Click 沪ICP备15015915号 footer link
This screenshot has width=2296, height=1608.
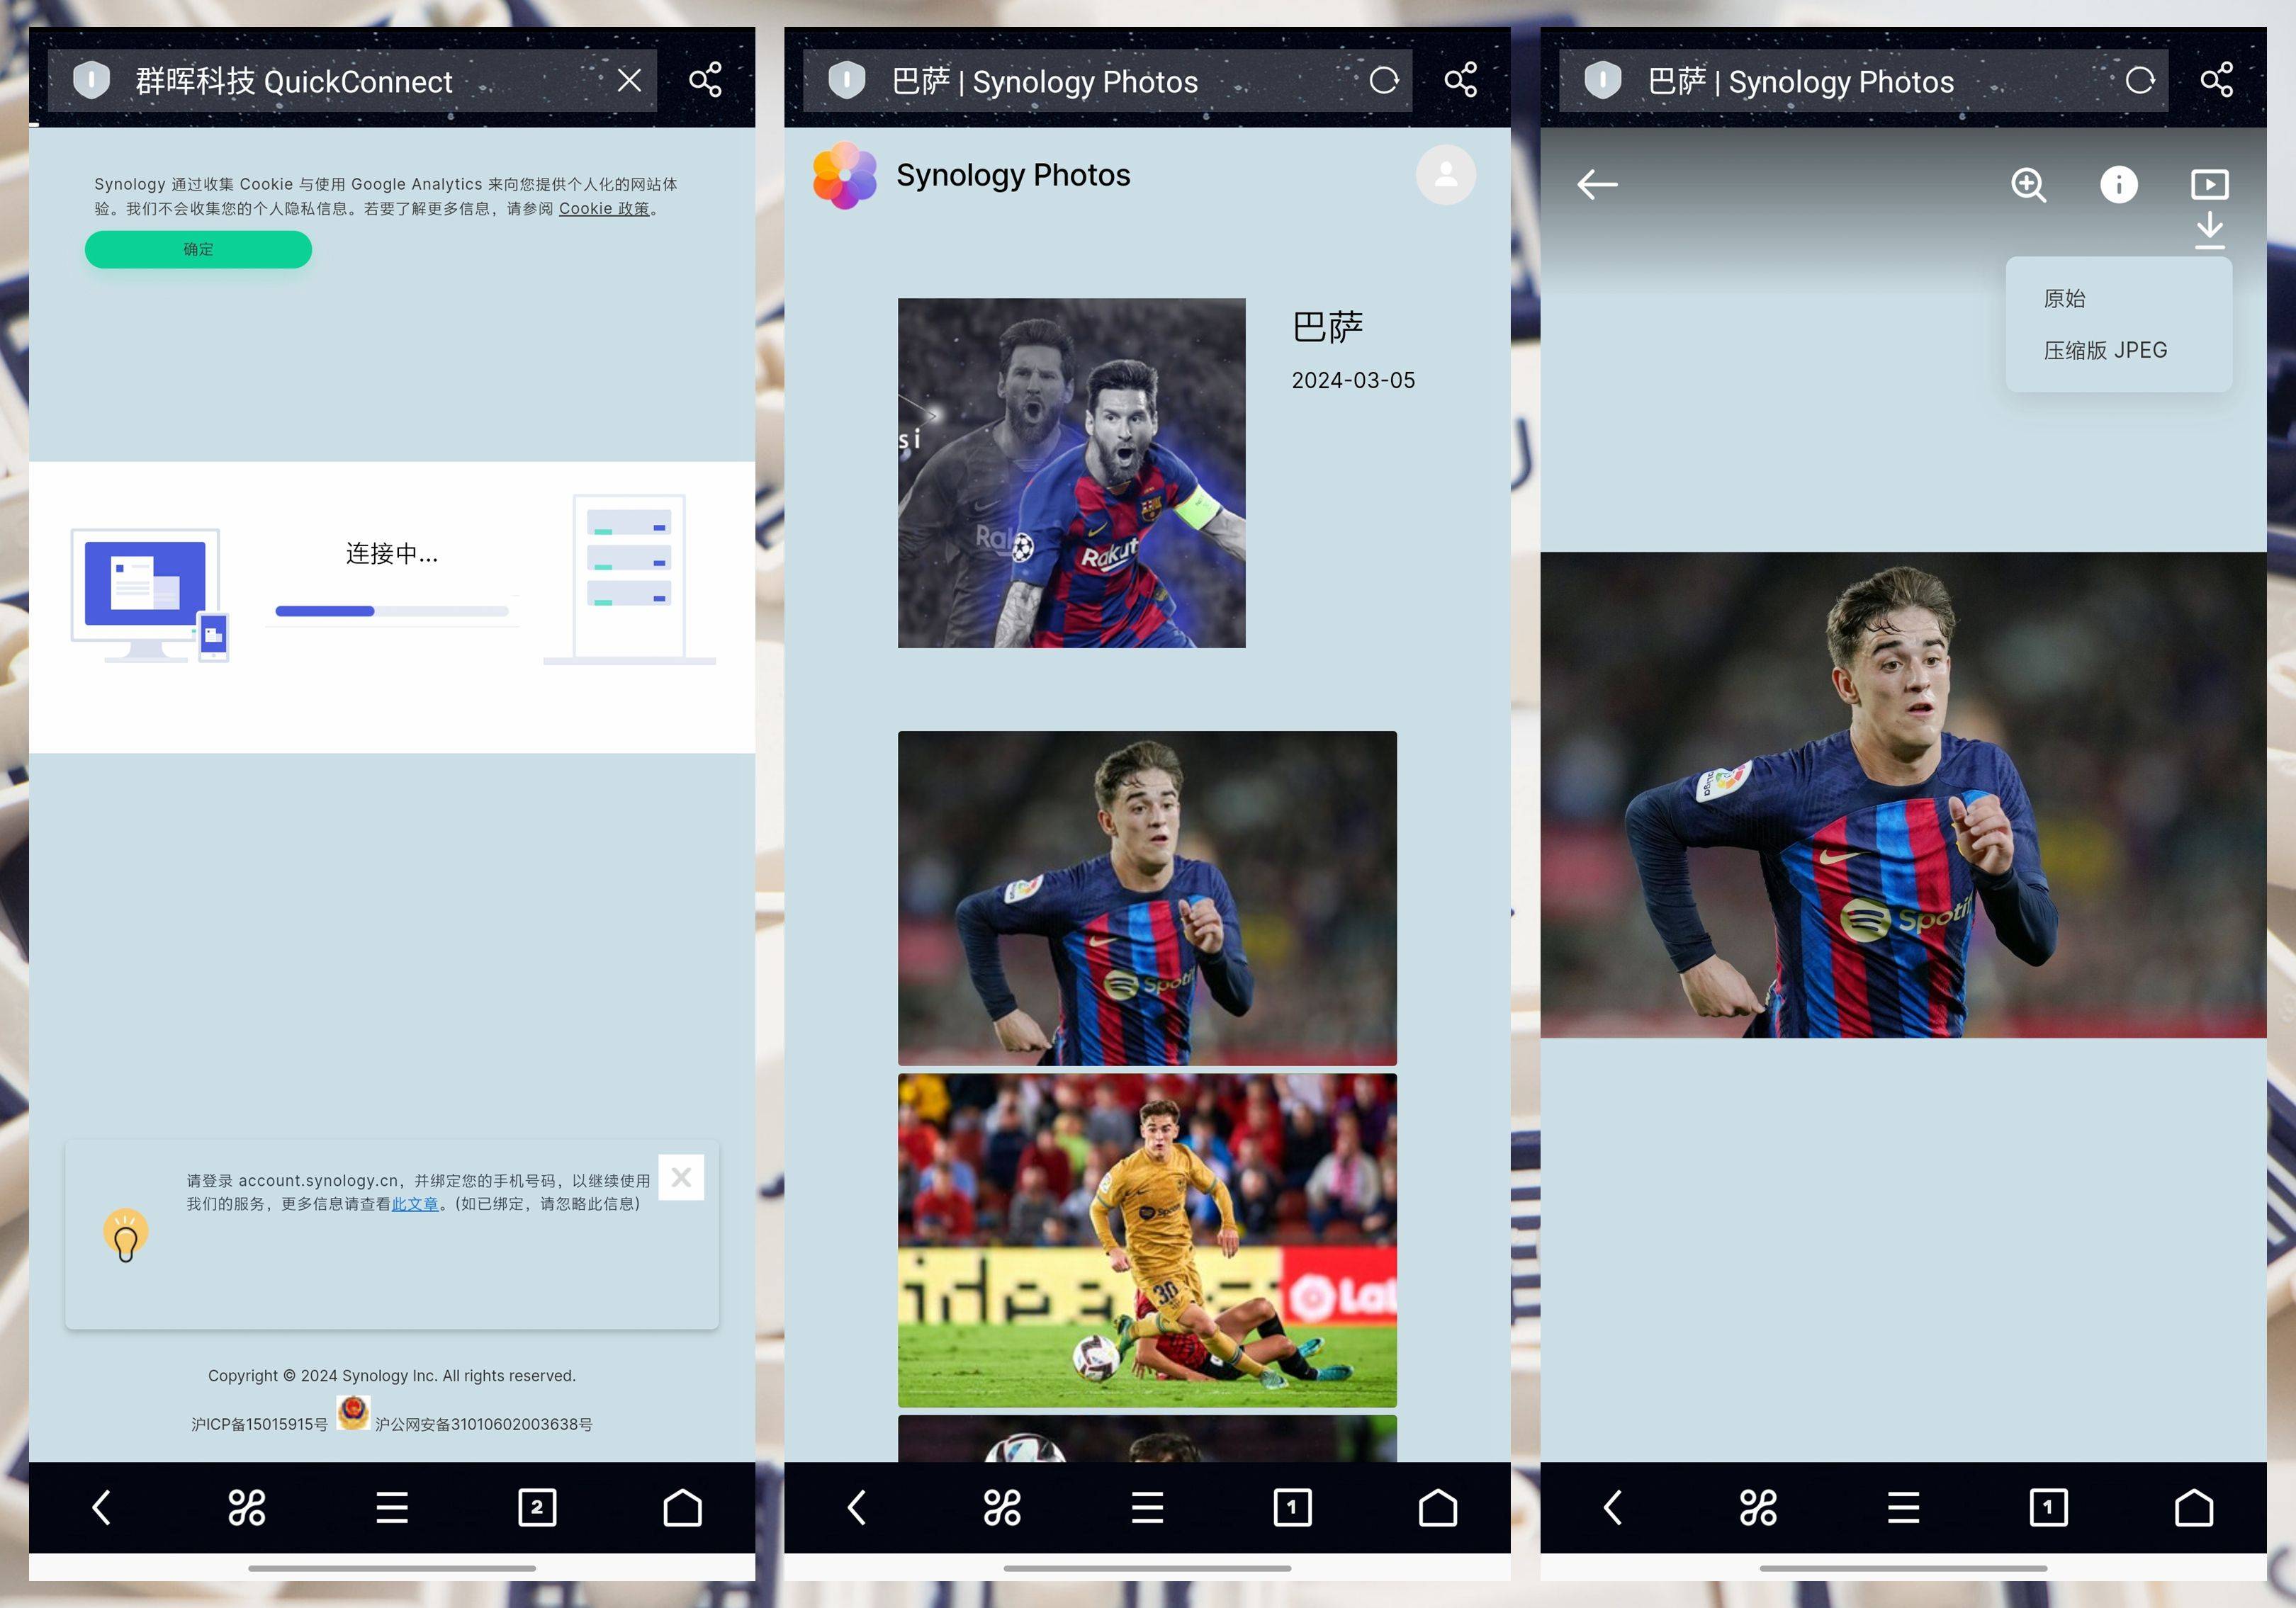260,1424
